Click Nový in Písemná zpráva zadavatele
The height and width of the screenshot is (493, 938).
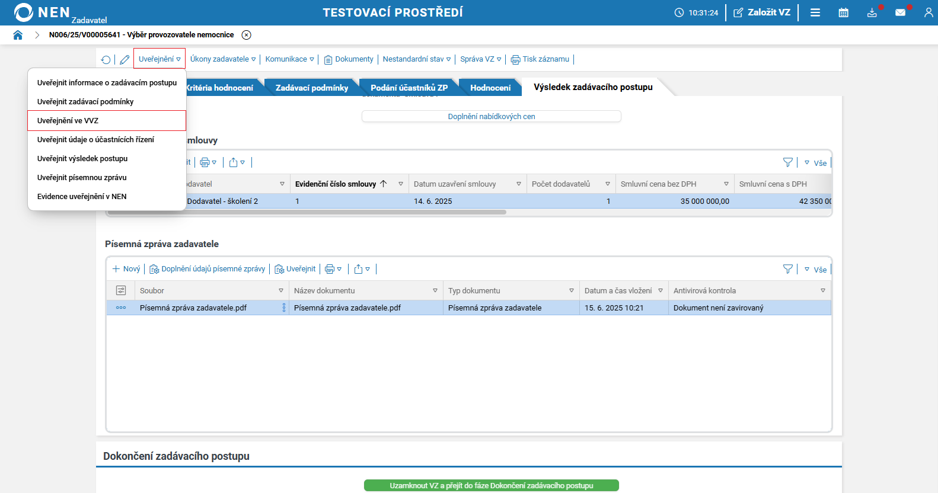(126, 269)
